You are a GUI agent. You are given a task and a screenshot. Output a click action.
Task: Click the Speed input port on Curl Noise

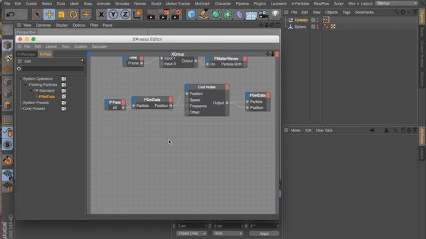click(x=187, y=100)
